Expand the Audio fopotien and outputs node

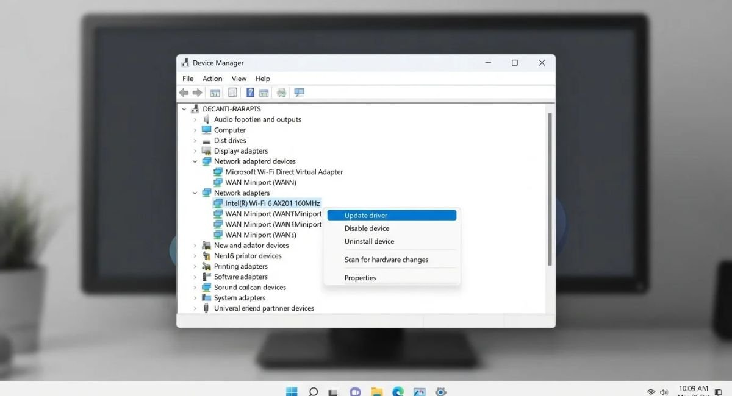(195, 119)
